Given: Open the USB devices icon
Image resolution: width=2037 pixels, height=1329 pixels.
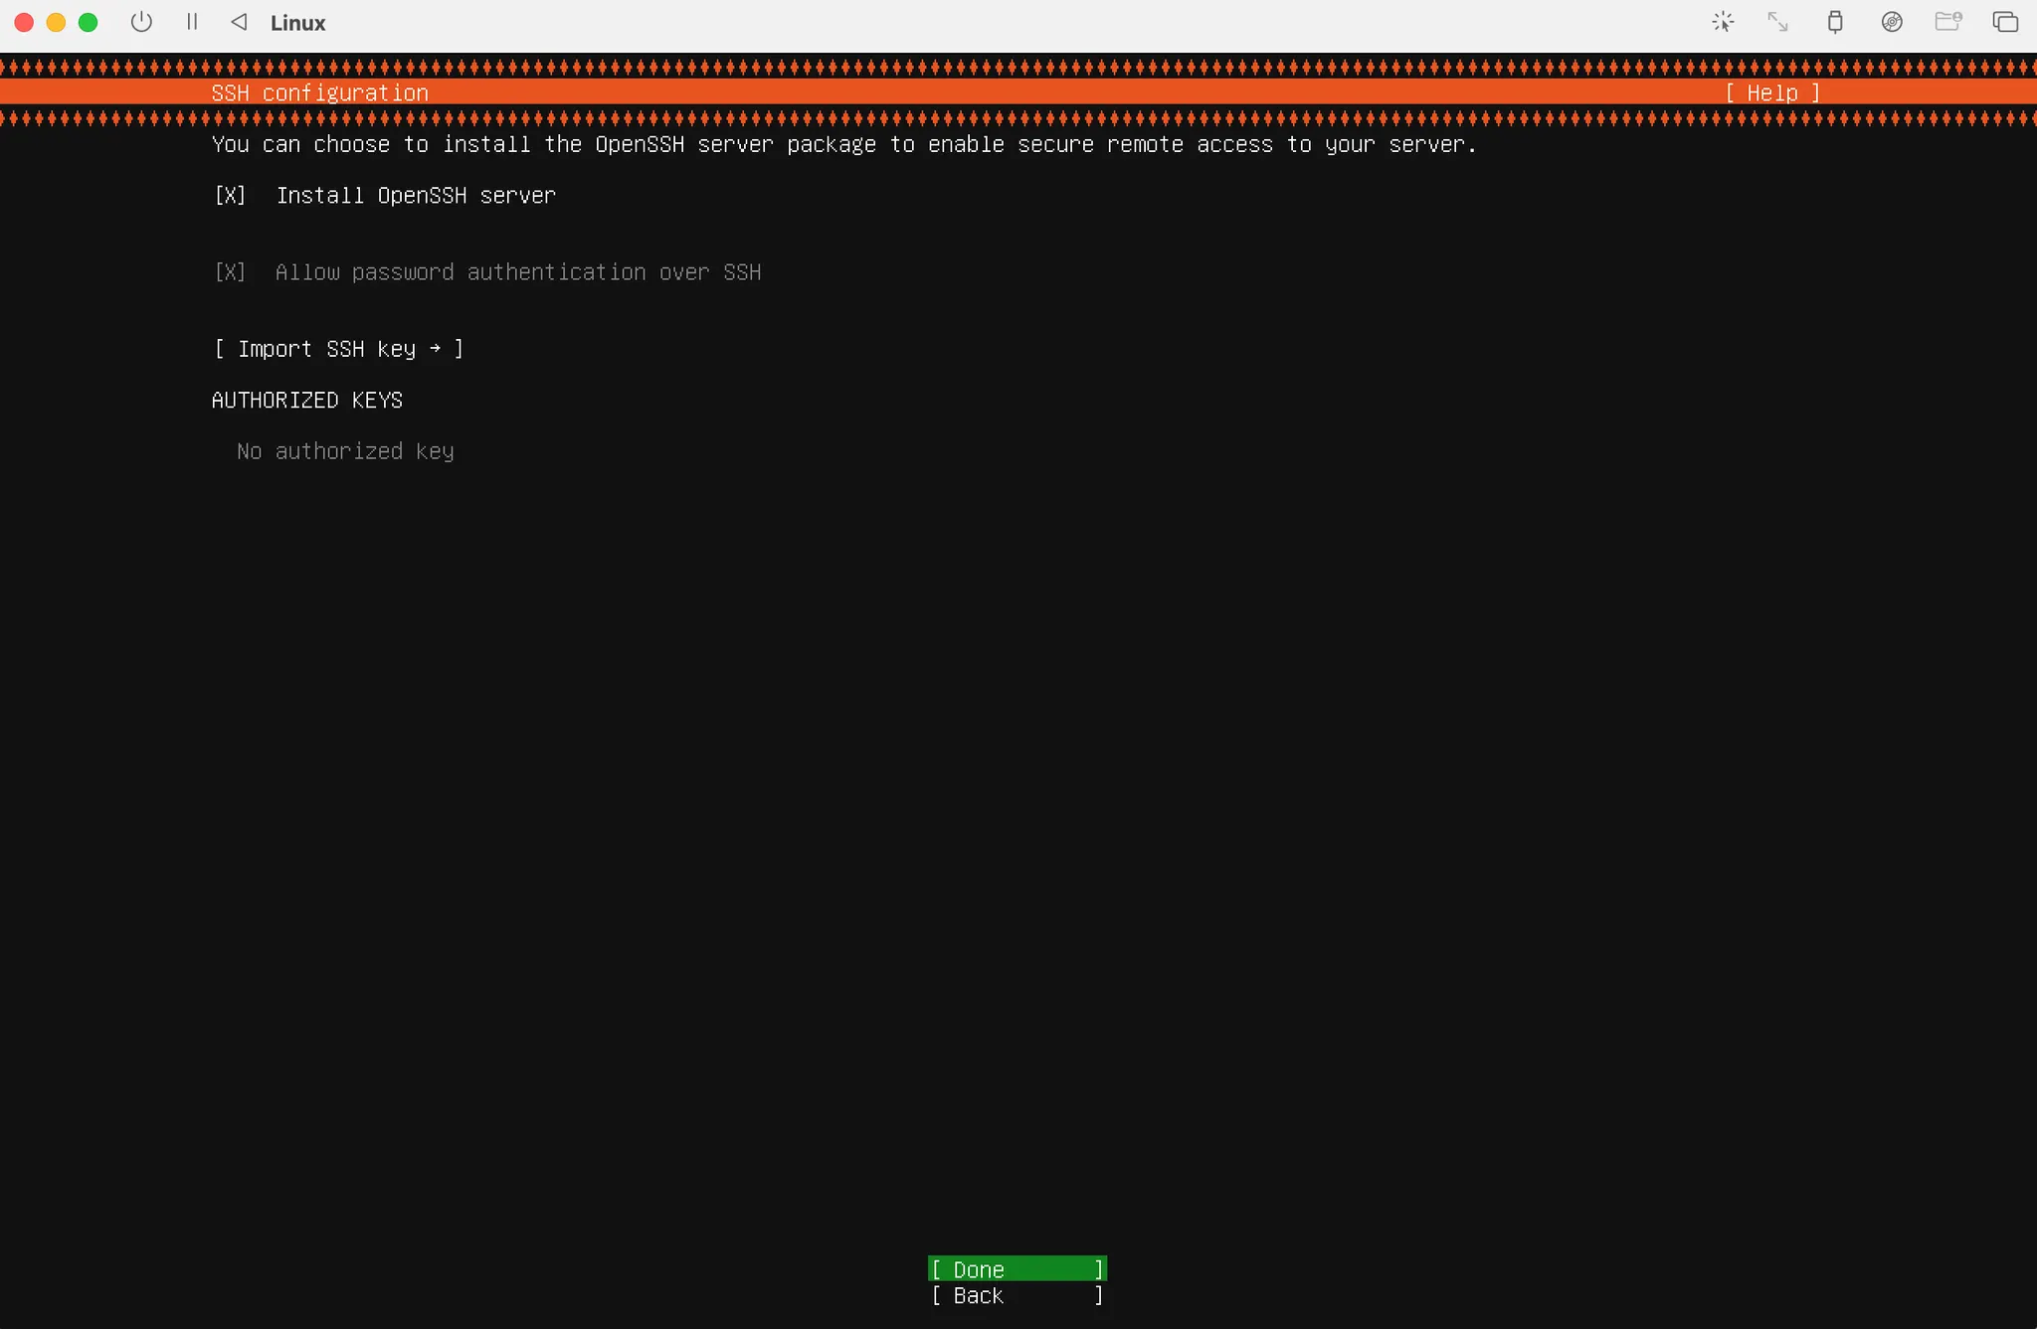Looking at the screenshot, I should [1835, 22].
